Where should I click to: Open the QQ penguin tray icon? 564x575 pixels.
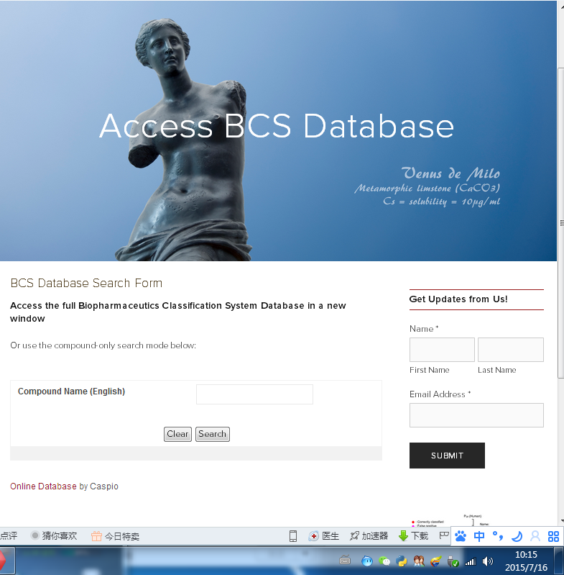coord(366,561)
